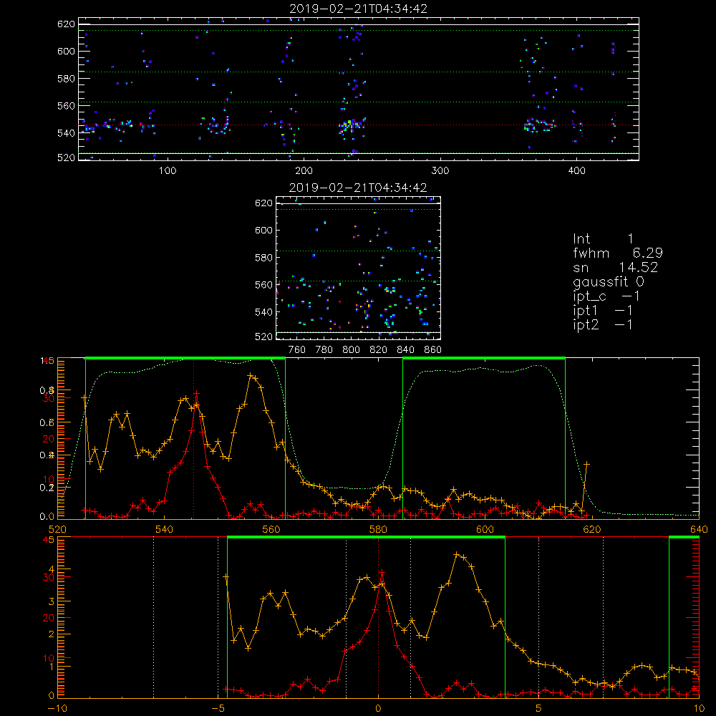This screenshot has height=716, width=716.
Task: Click the 'gaussfit 0' line
Action: click(608, 281)
